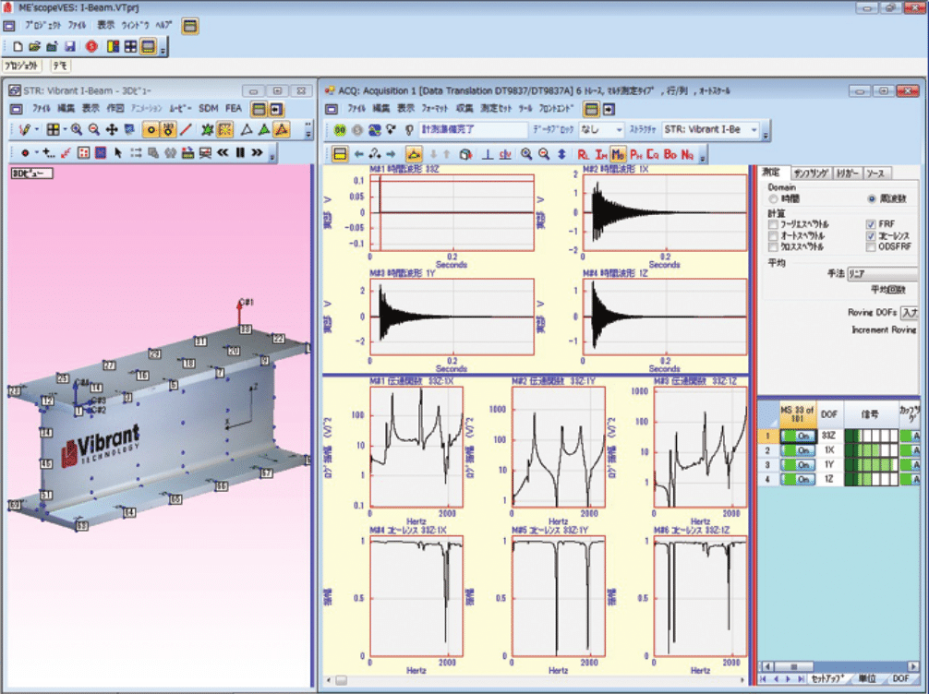Click the Nyquist 'NQ' display icon
Screen dimensions: 929x694
click(x=687, y=154)
